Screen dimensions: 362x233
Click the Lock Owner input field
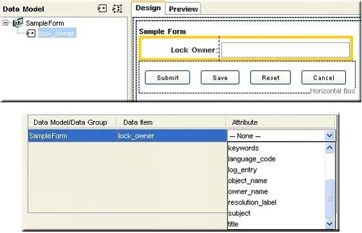point(285,50)
